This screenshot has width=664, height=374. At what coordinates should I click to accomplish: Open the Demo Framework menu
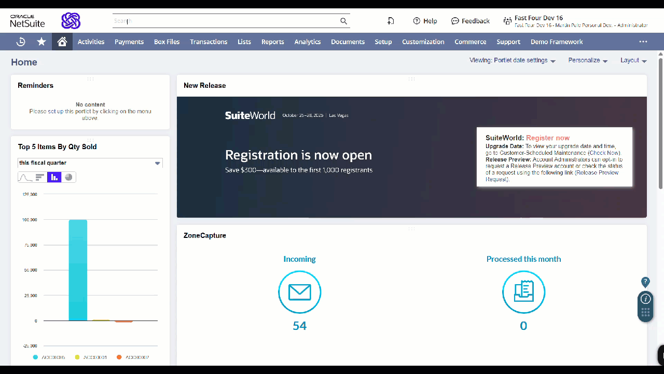pos(557,42)
